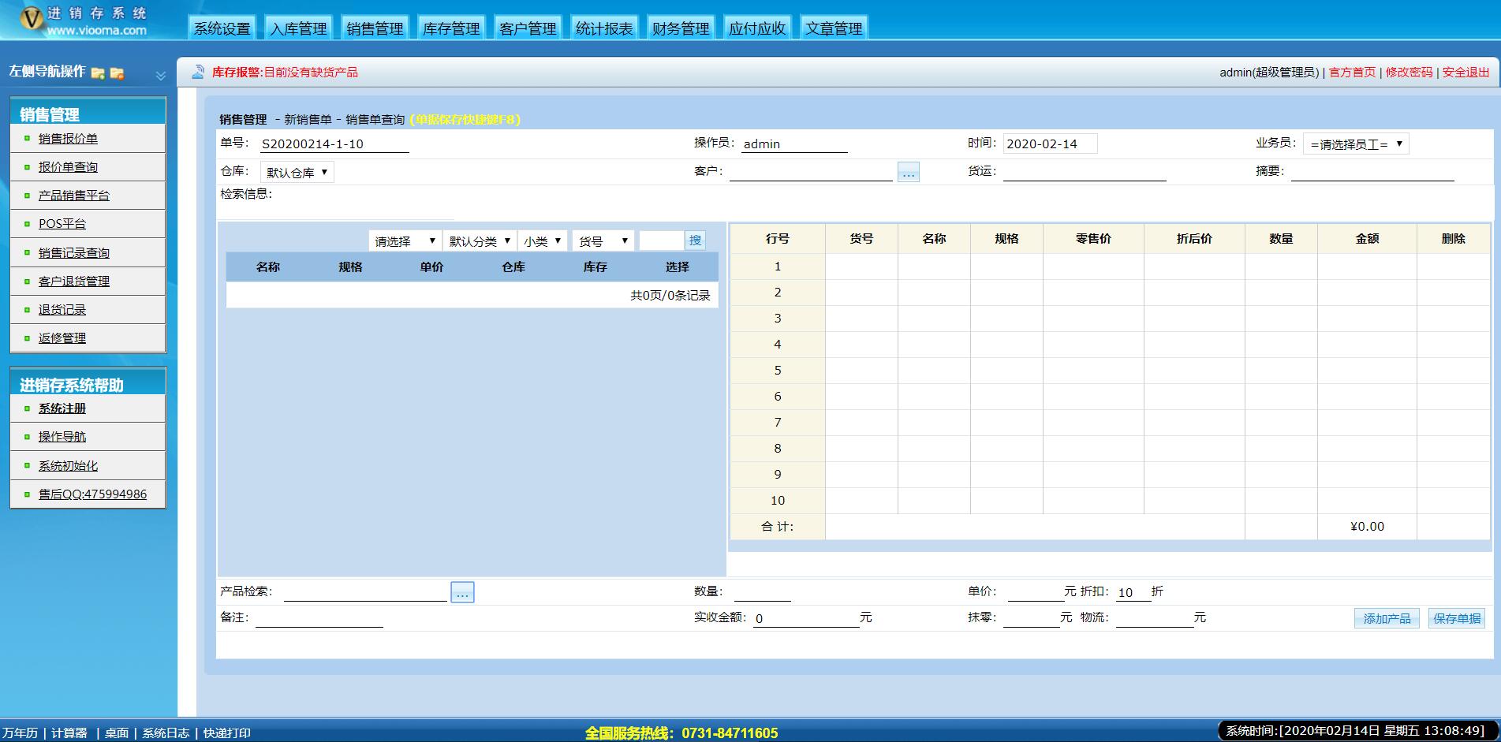
Task: Open the 仓库 默认仓库 dropdown
Action: [297, 172]
